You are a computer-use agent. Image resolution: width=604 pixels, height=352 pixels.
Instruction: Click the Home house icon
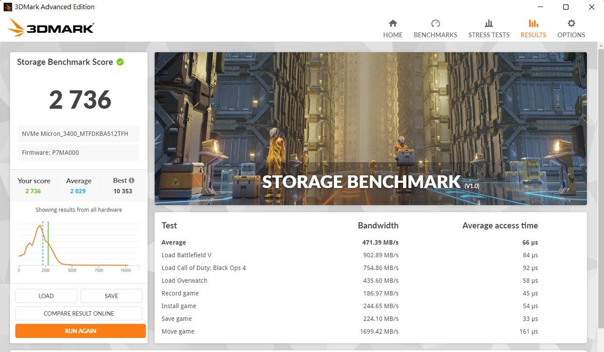point(393,23)
